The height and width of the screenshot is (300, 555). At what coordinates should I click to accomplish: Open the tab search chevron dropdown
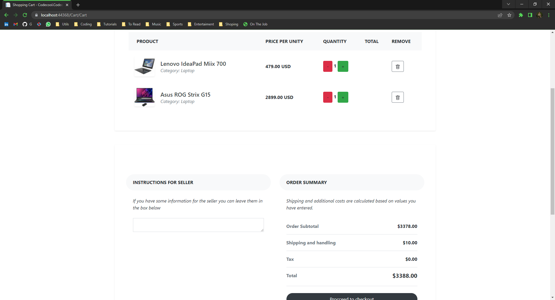[508, 4]
